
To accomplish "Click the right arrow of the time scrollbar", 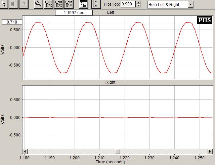I will (210, 152).
